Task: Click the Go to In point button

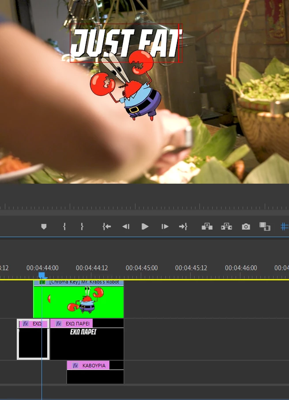Action: coord(107,226)
